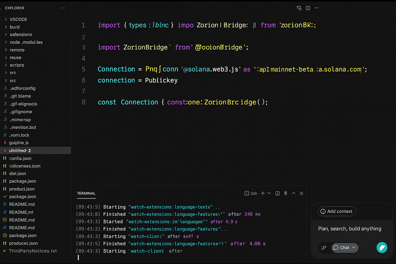396x264 pixels.
Task: Hide the terminal panel with X icon
Action: point(301,193)
